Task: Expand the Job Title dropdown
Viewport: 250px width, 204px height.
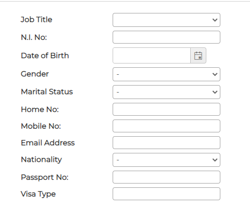Action: click(x=166, y=20)
